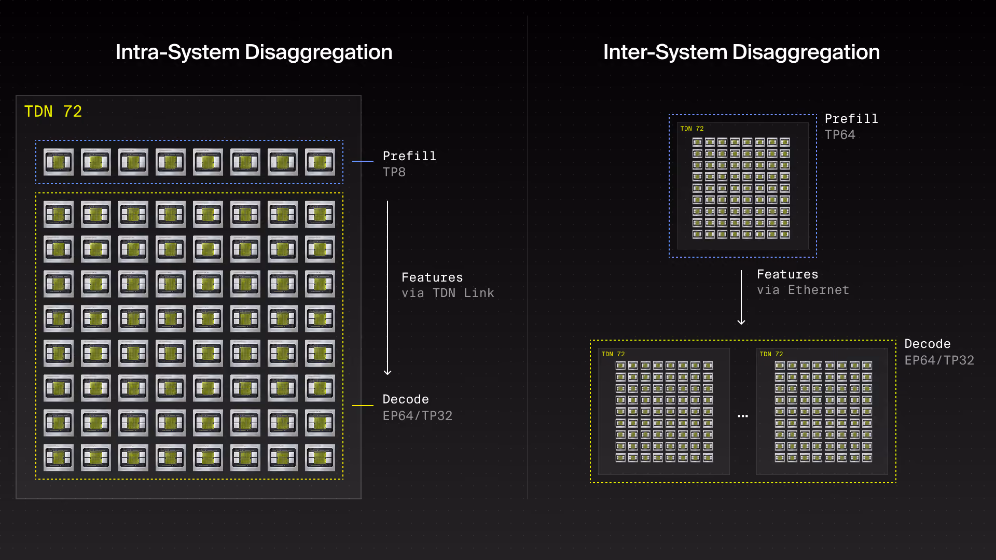Click last chip in the Prefill TP8 row
This screenshot has height=560, width=996.
pos(320,162)
